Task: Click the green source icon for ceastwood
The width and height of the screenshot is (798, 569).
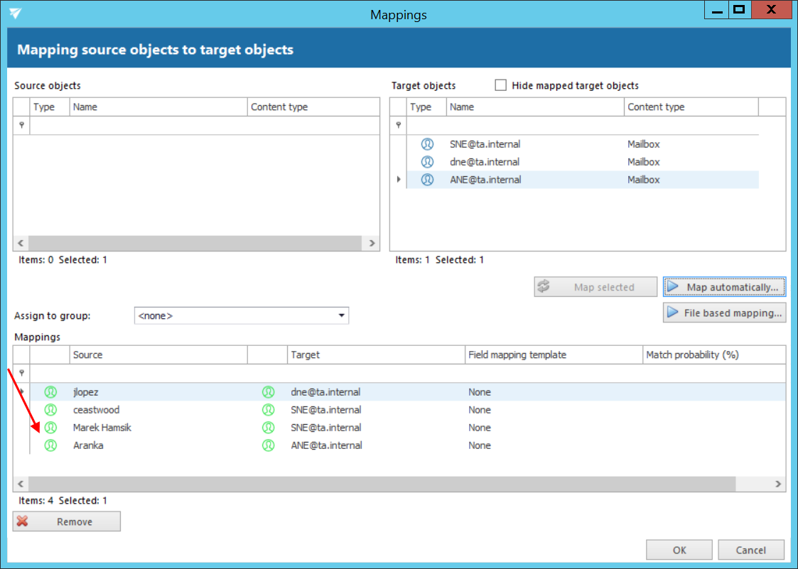Action: pyautogui.click(x=50, y=410)
